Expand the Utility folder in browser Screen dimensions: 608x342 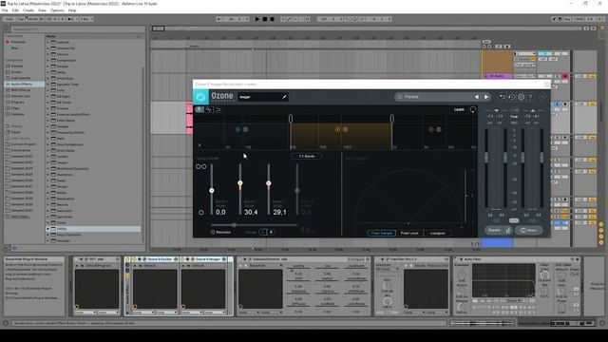pos(48,229)
